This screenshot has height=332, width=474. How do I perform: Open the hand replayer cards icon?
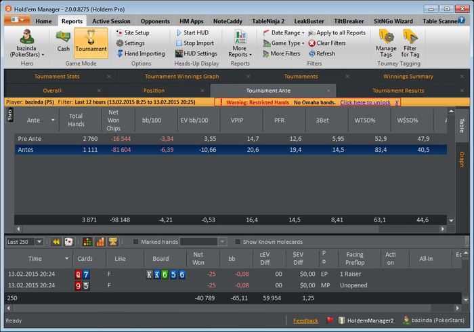68,242
